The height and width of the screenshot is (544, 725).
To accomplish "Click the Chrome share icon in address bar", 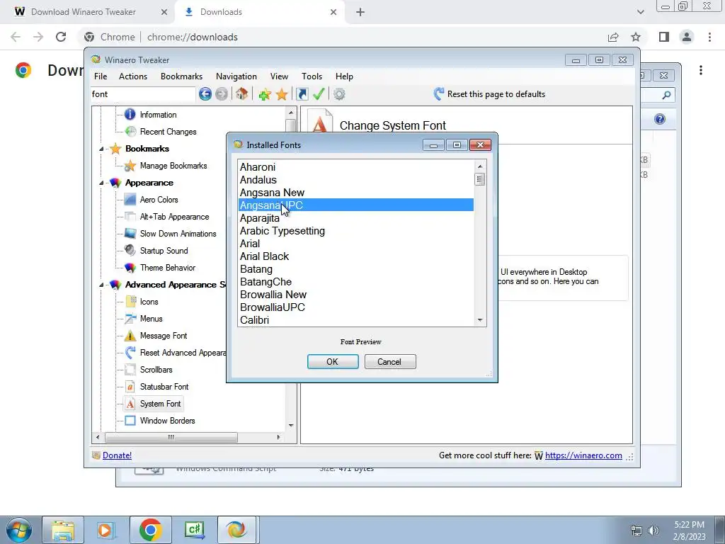I will pos(613,37).
